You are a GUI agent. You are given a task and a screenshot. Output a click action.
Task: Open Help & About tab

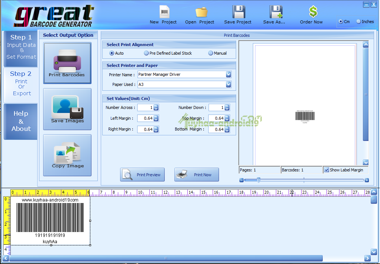[21, 122]
